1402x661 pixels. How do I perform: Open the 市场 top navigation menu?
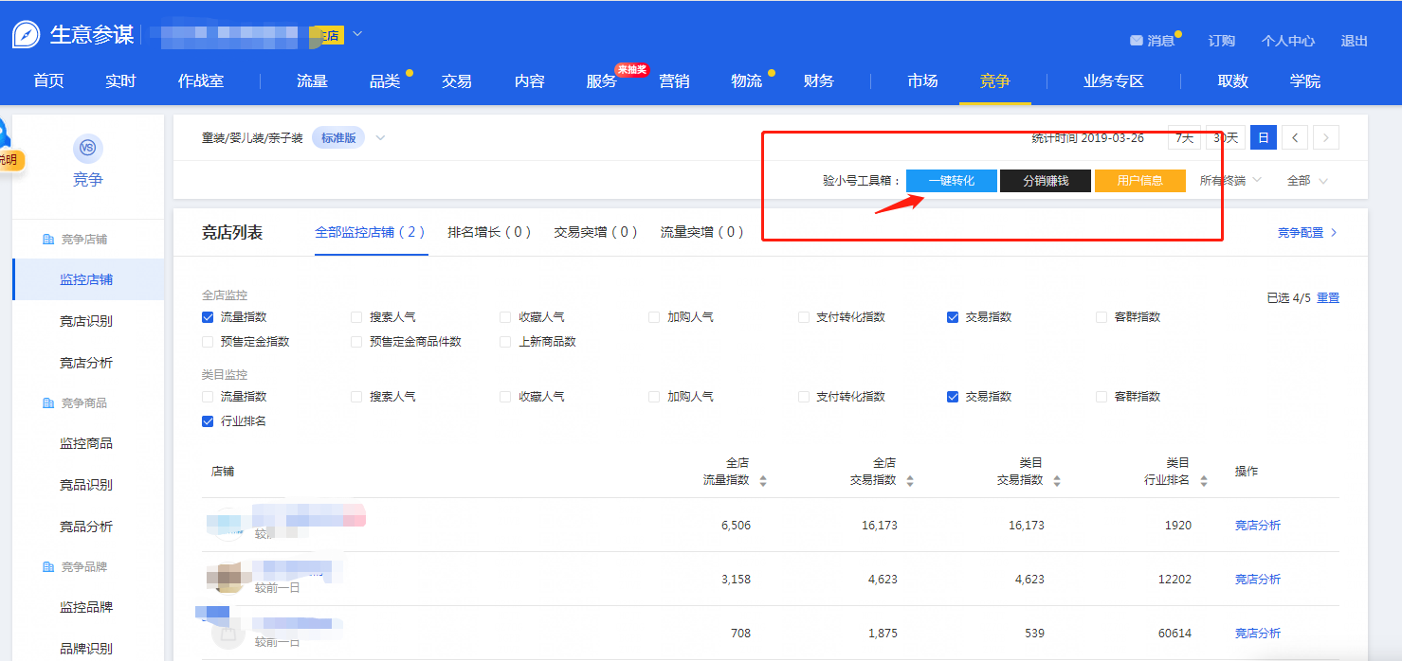(x=922, y=81)
